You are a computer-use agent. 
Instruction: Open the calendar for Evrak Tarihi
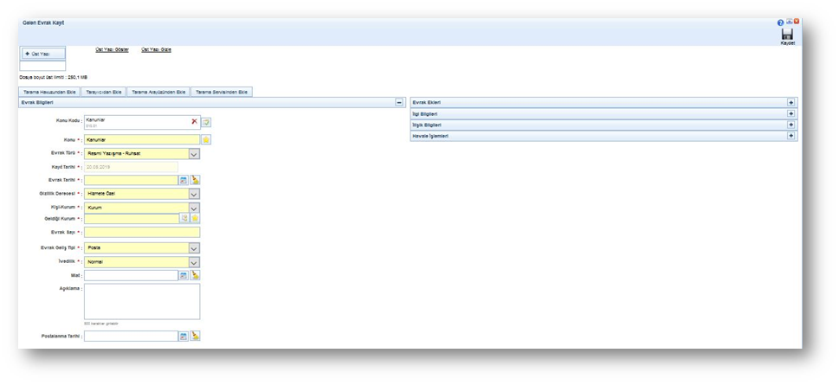[x=184, y=180]
